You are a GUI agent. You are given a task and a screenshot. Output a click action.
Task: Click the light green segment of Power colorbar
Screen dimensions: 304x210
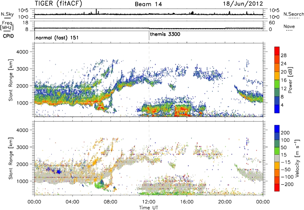coord(277,84)
